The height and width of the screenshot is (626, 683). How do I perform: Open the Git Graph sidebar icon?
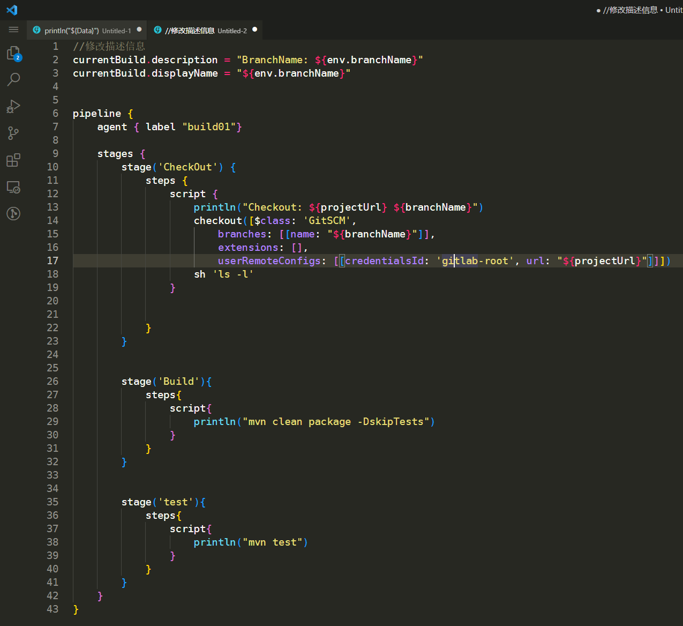tap(13, 214)
